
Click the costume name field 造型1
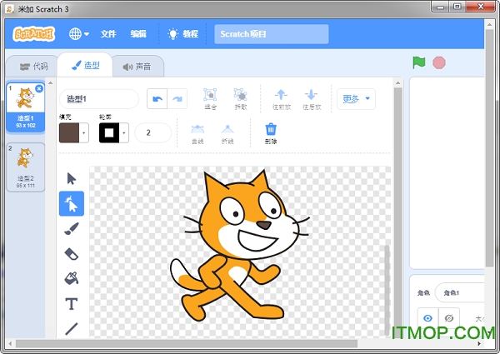pos(99,99)
